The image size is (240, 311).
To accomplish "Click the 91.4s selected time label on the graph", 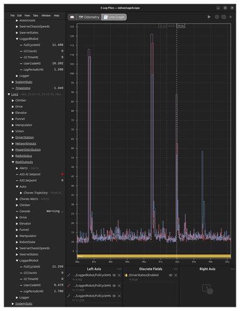I will pos(163,26).
